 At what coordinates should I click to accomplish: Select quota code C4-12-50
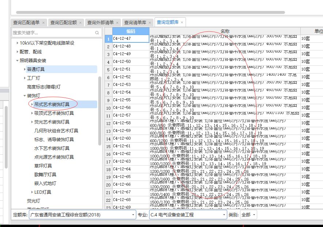click(x=130, y=61)
